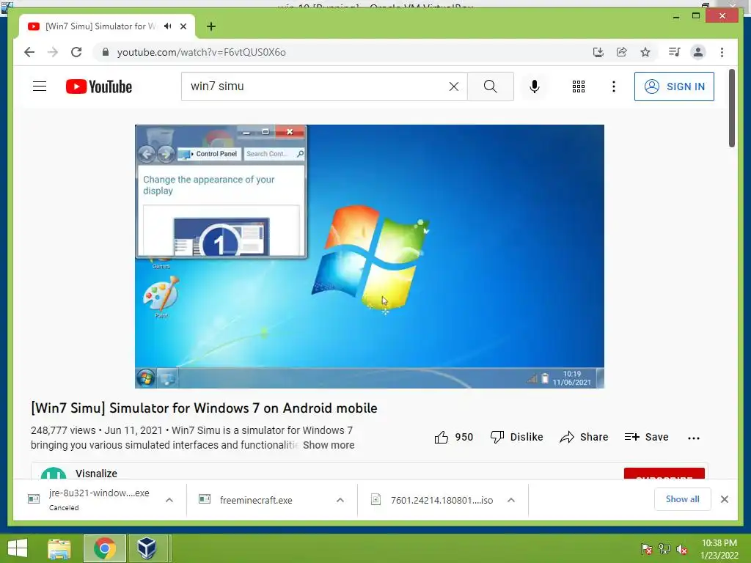Open the Chrome profile avatar
751x563 pixels.
click(x=698, y=52)
